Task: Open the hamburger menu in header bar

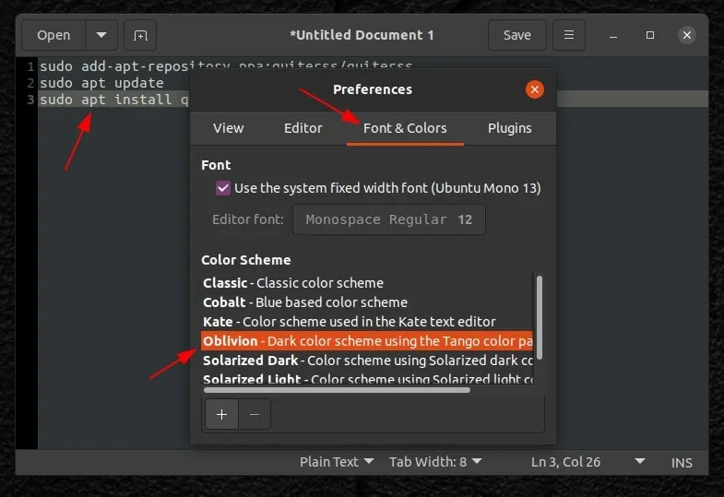Action: pos(569,35)
